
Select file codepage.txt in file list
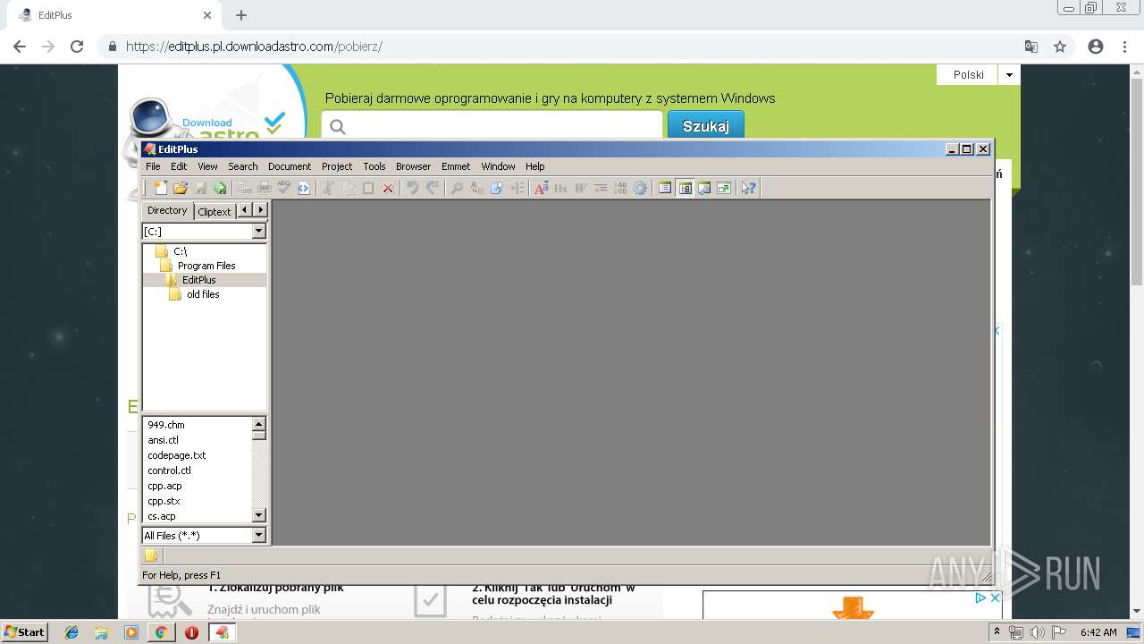pos(177,455)
